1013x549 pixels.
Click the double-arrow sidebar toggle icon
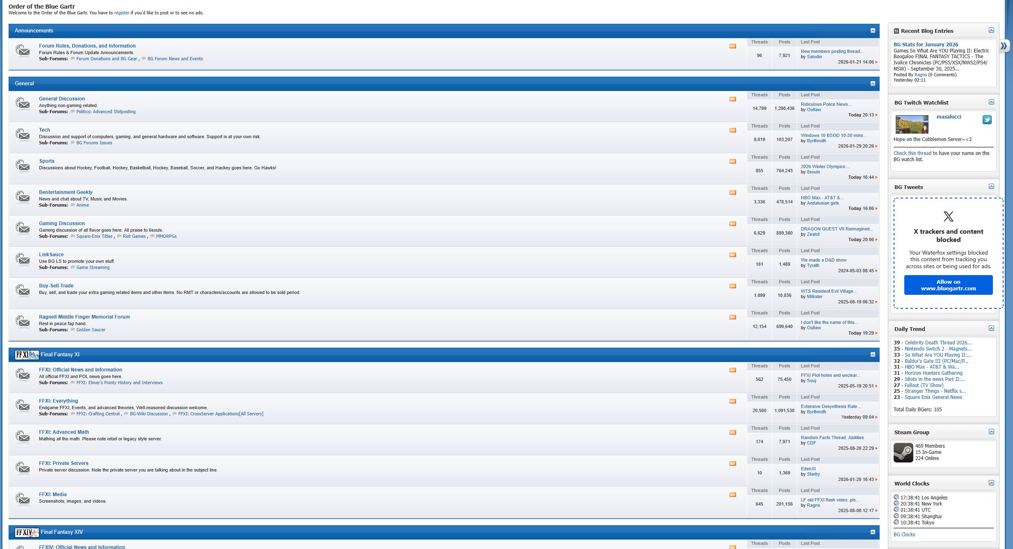pos(1004,46)
